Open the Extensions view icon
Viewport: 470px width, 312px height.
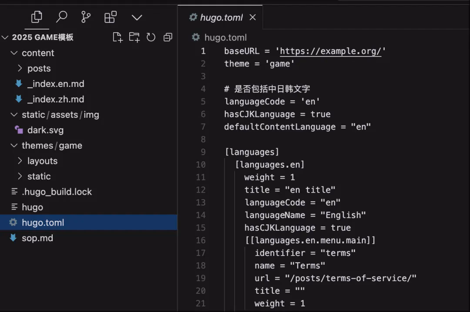pyautogui.click(x=110, y=17)
